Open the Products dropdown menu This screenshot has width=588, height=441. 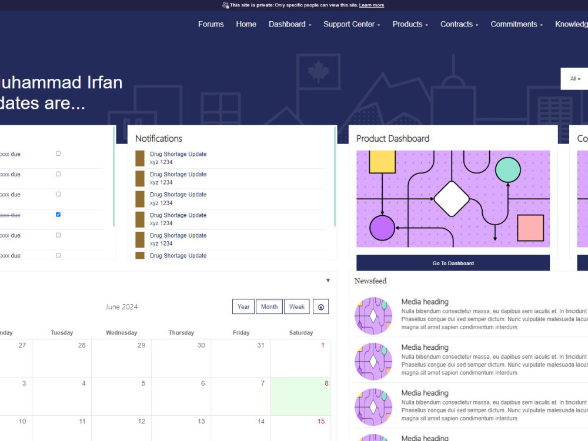click(x=410, y=24)
